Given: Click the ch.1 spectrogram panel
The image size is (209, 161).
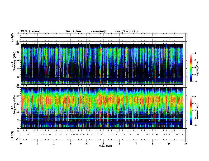Looking at the screenshot, I should click(x=102, y=64).
